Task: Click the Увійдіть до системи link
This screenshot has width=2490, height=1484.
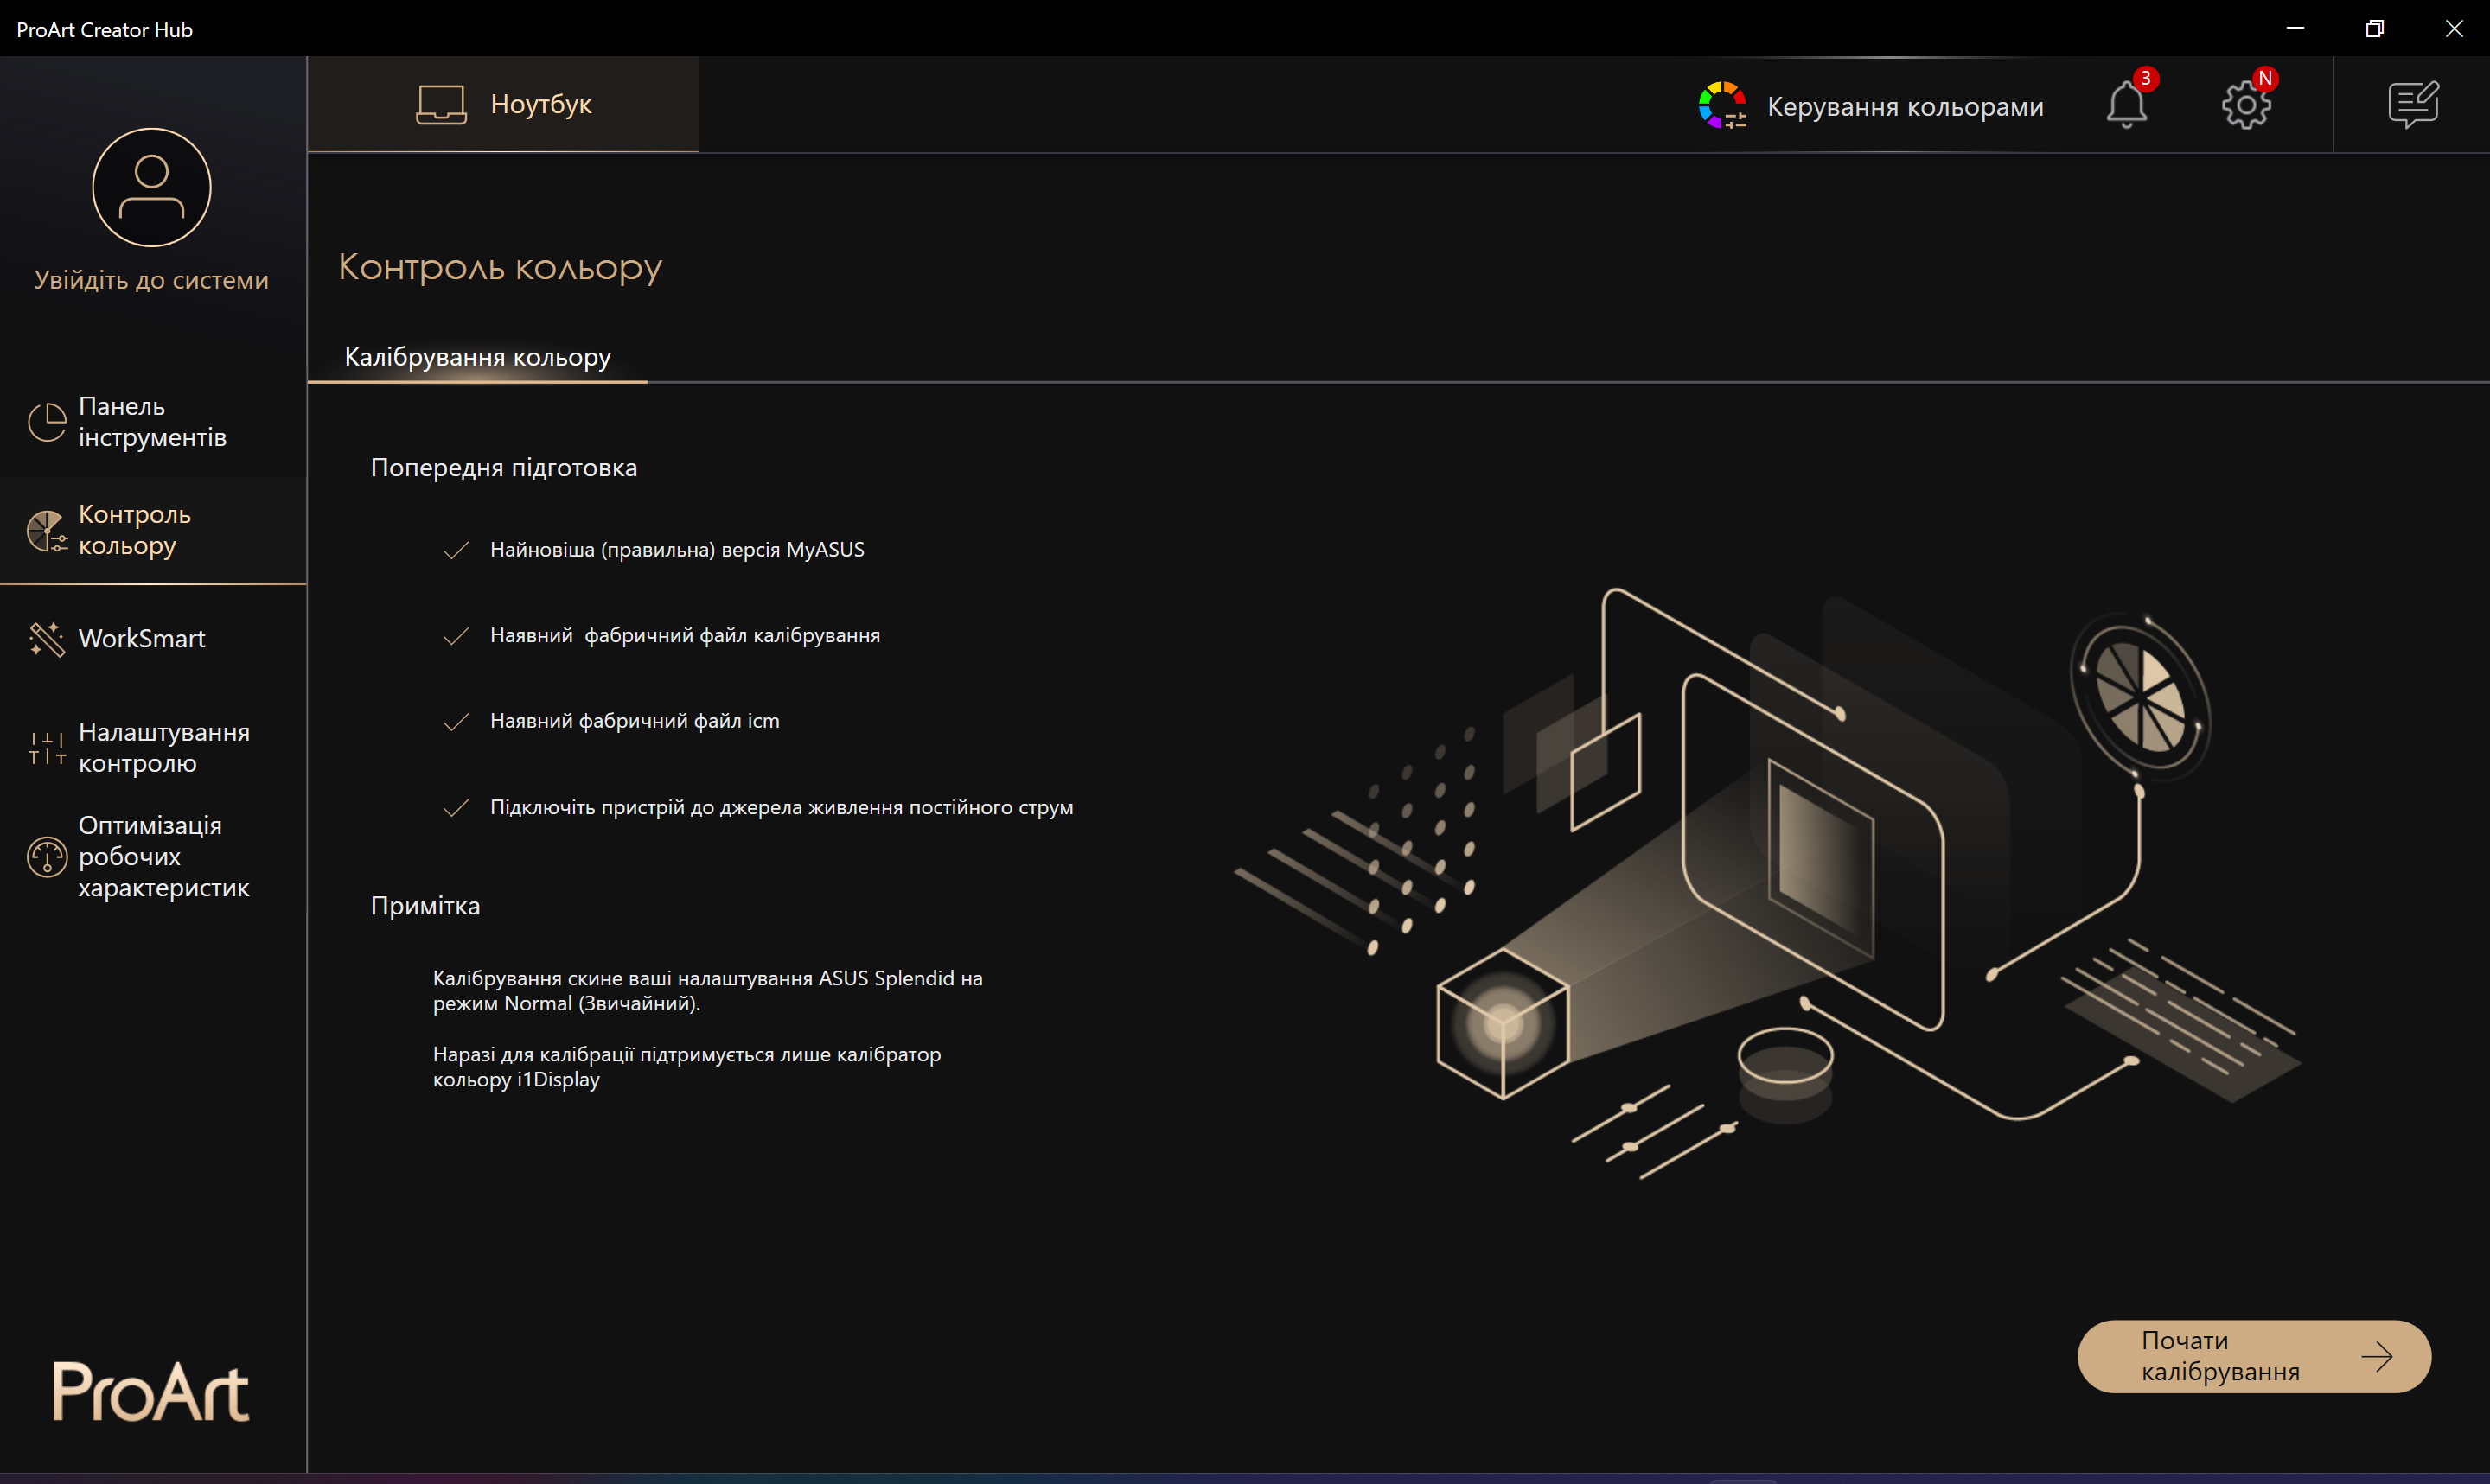Action: tap(151, 280)
